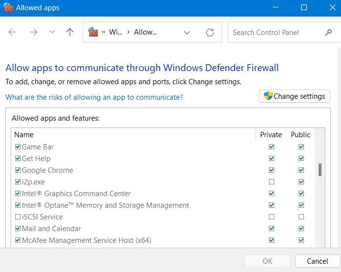This screenshot has height=272, width=341.
Task: Open the recent locations chevron
Action: (x=52, y=32)
